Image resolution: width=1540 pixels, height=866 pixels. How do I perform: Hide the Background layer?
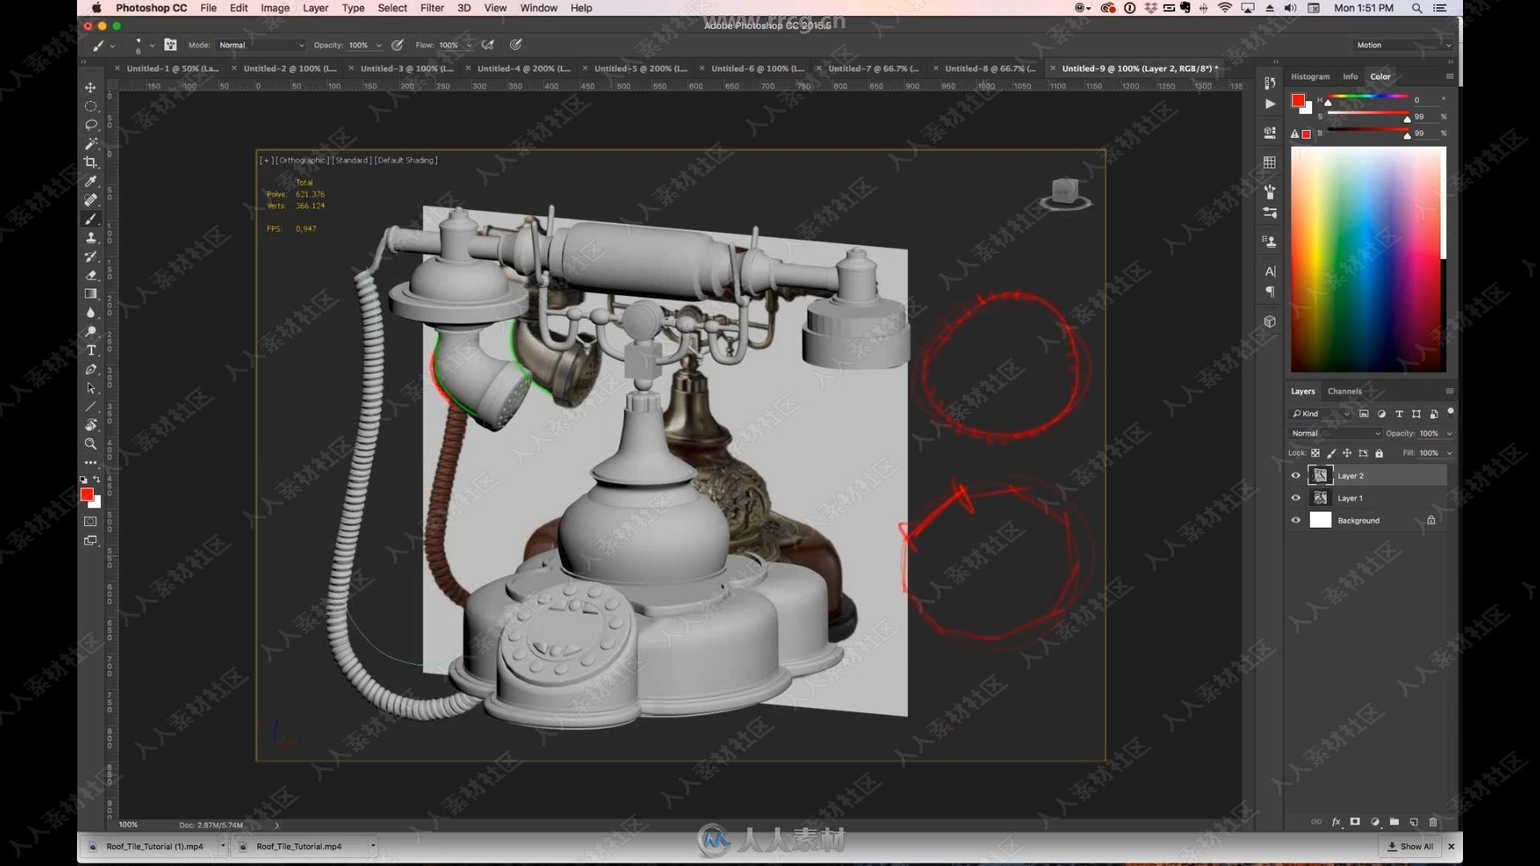click(1295, 519)
